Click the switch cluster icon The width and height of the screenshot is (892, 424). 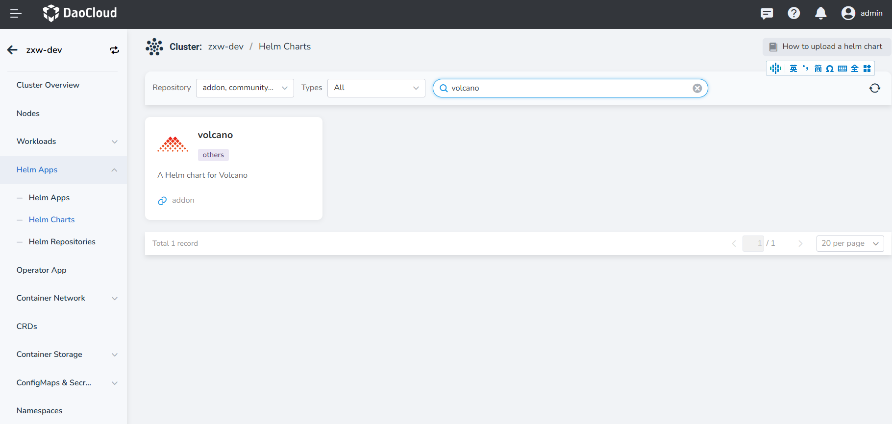click(114, 50)
